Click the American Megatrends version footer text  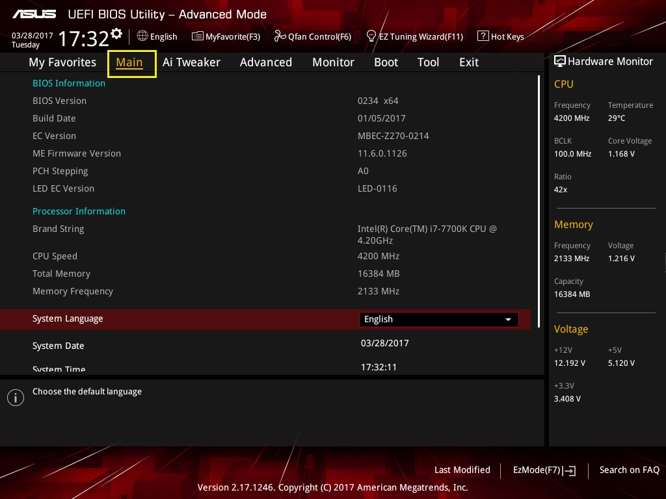click(x=332, y=487)
